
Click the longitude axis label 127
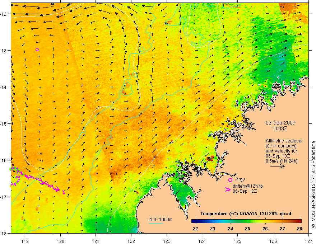308,241
